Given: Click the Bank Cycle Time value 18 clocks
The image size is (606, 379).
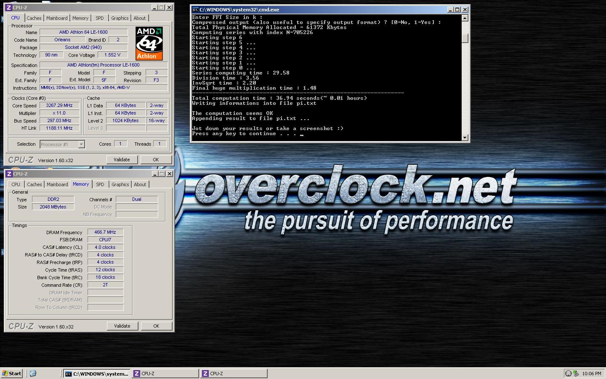Looking at the screenshot, I should click(x=105, y=277).
